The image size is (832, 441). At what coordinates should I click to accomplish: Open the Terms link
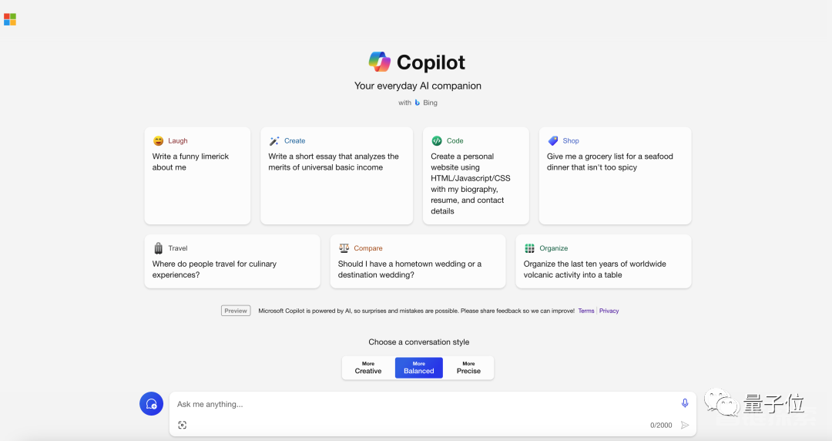coord(585,311)
